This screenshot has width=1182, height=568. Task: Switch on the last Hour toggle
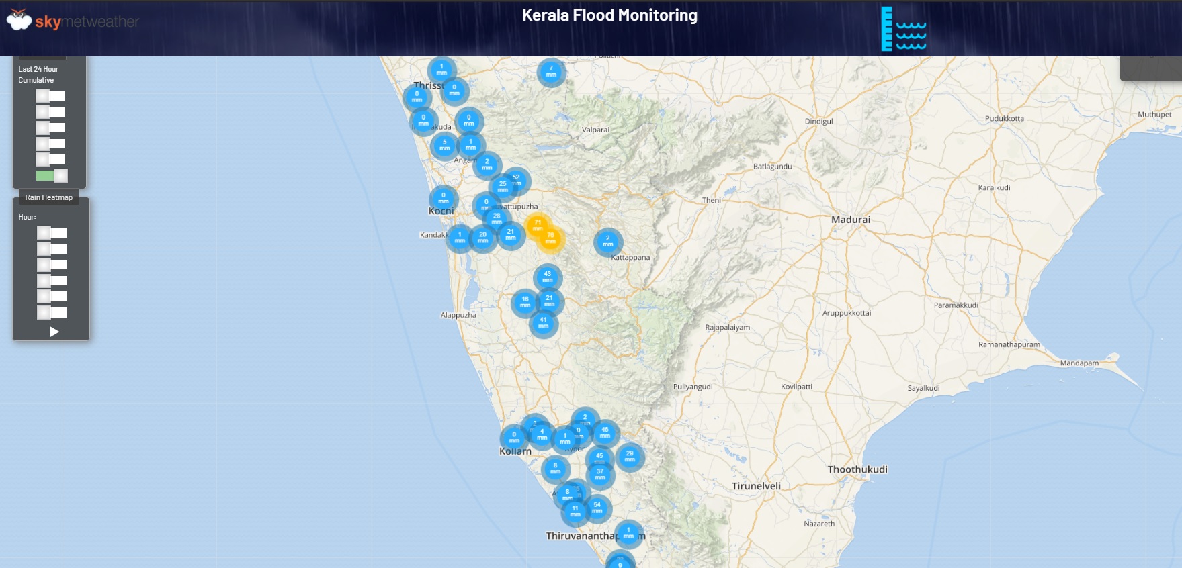click(52, 312)
